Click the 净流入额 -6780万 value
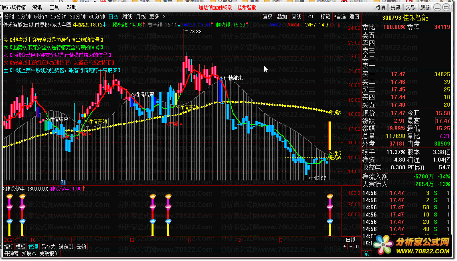This screenshot has height=261, width=457. tap(423, 176)
